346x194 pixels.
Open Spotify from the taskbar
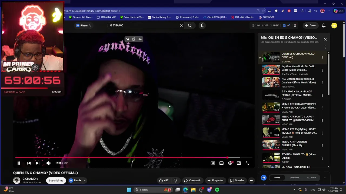(x=217, y=190)
